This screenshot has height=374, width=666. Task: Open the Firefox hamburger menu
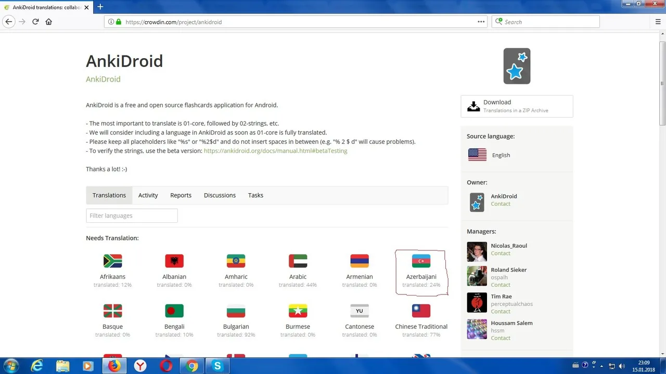coord(658,22)
